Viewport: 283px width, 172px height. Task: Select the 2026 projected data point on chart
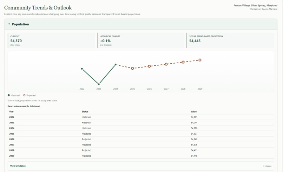(x=149, y=66)
